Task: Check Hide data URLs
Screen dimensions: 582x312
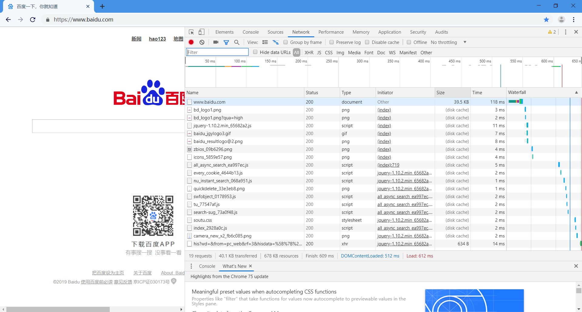Action: (x=255, y=52)
